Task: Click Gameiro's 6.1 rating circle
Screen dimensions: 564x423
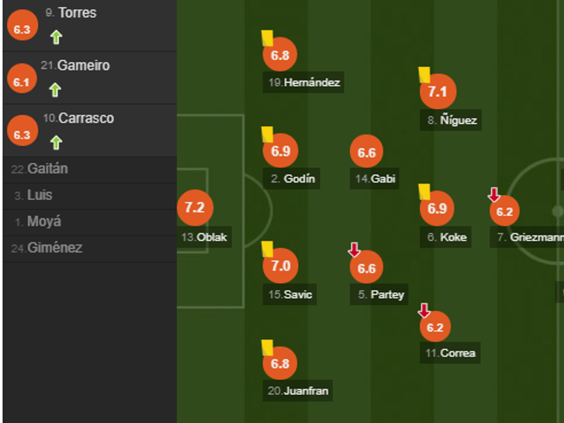Action: point(22,82)
